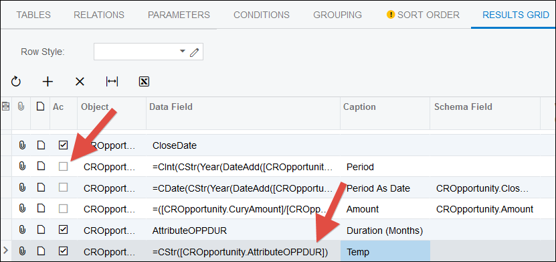This screenshot has height=262, width=556.
Task: Click the Duration (Months) caption cell
Action: click(385, 231)
